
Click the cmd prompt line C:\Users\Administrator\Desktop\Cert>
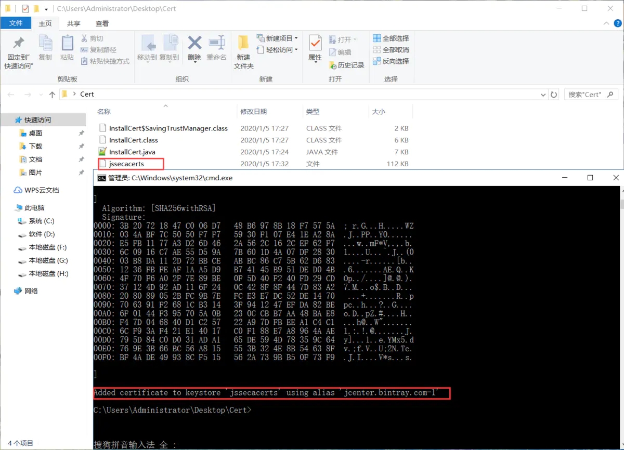click(172, 410)
